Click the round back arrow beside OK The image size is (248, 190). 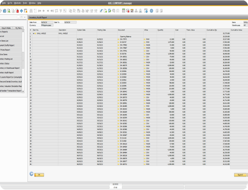[x=31, y=174]
